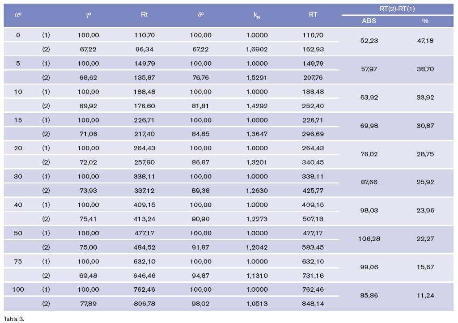The height and width of the screenshot is (323, 458).
Task: Select the Rt cell 413,24
Action: point(144,219)
